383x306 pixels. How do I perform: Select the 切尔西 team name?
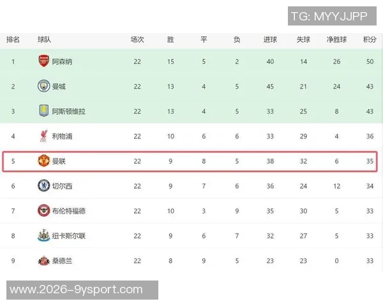(x=62, y=186)
